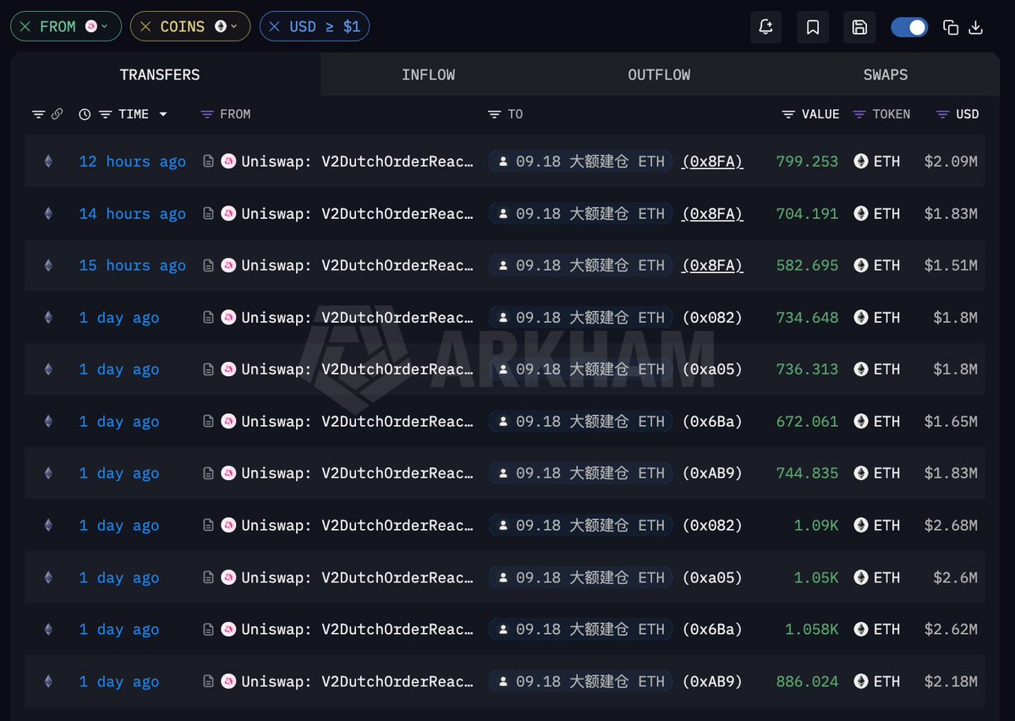Click the save disk icon
1015x721 pixels.
pyautogui.click(x=859, y=27)
